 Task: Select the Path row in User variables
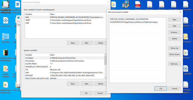(x=65, y=17)
